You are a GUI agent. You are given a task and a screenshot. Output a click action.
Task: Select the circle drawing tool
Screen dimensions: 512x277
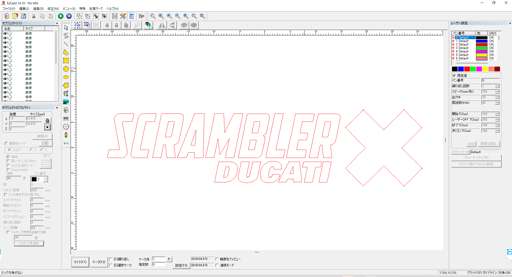click(x=66, y=69)
